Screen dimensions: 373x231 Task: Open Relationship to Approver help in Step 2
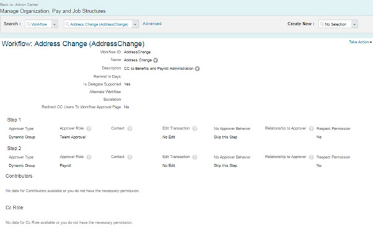tap(311, 157)
